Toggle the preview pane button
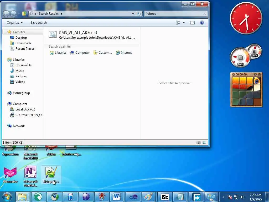 (x=193, y=23)
